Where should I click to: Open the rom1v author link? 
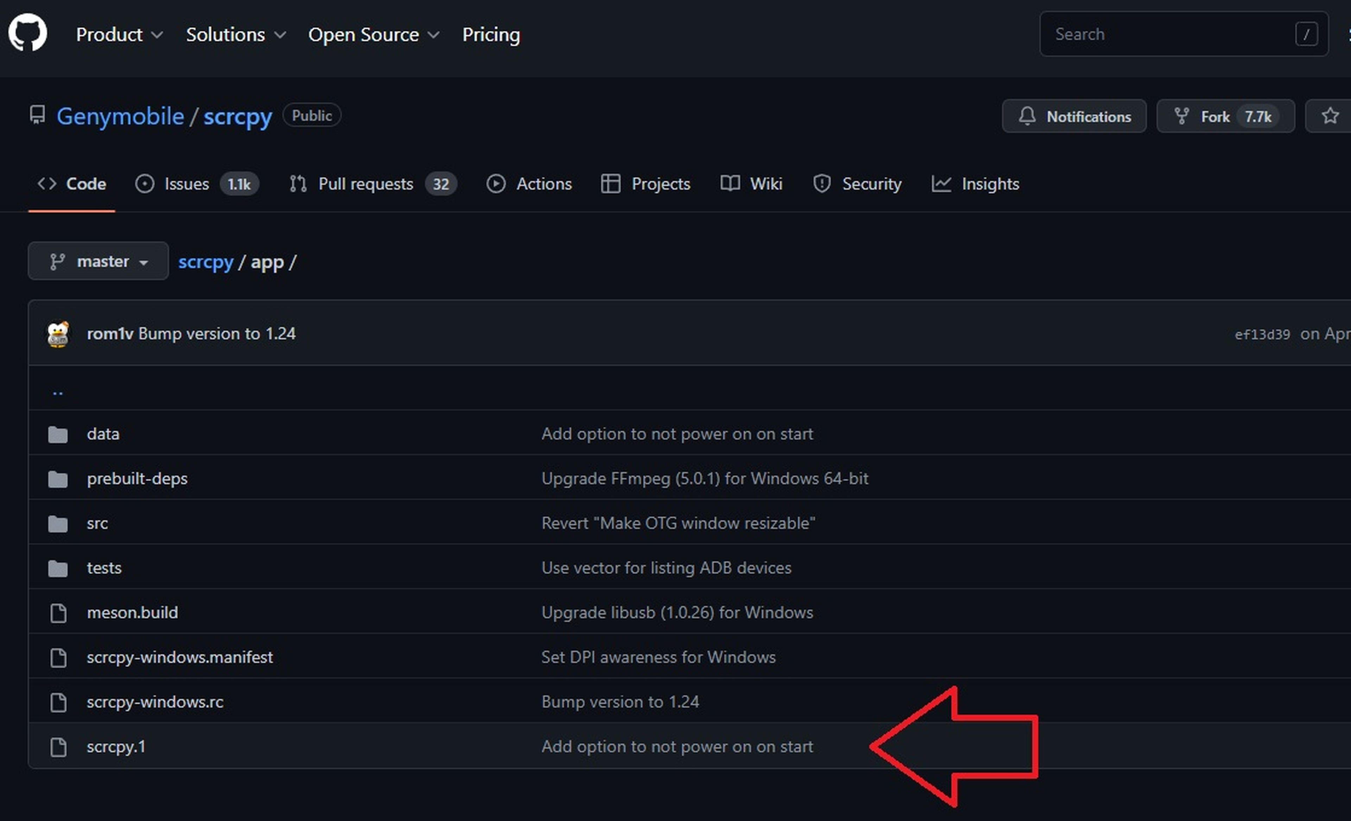coord(110,333)
